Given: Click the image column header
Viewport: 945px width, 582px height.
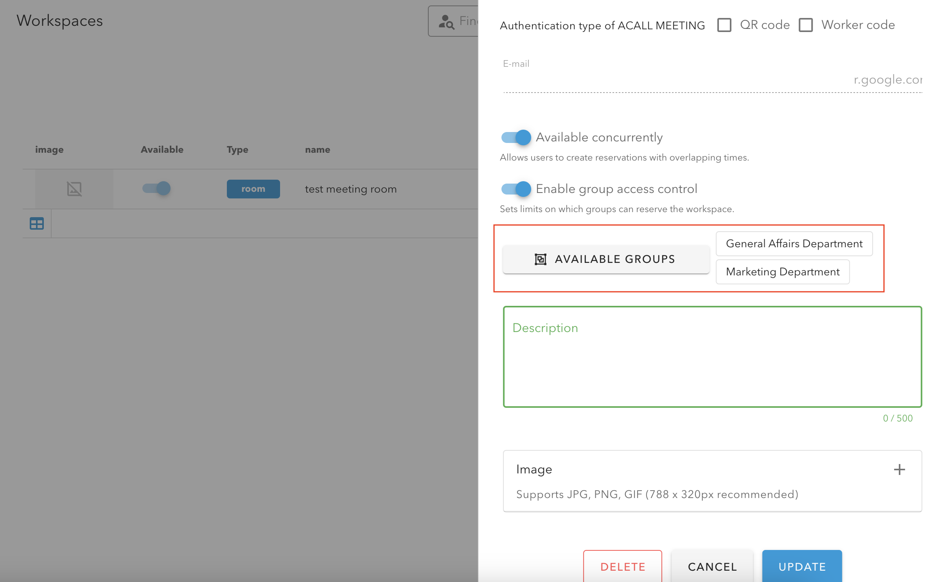Looking at the screenshot, I should 49,150.
